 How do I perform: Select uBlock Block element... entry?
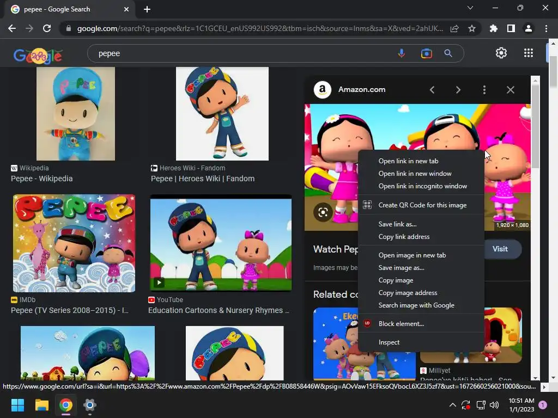pyautogui.click(x=421, y=324)
